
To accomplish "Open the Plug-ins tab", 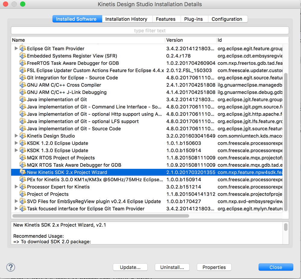I will click(x=194, y=19).
